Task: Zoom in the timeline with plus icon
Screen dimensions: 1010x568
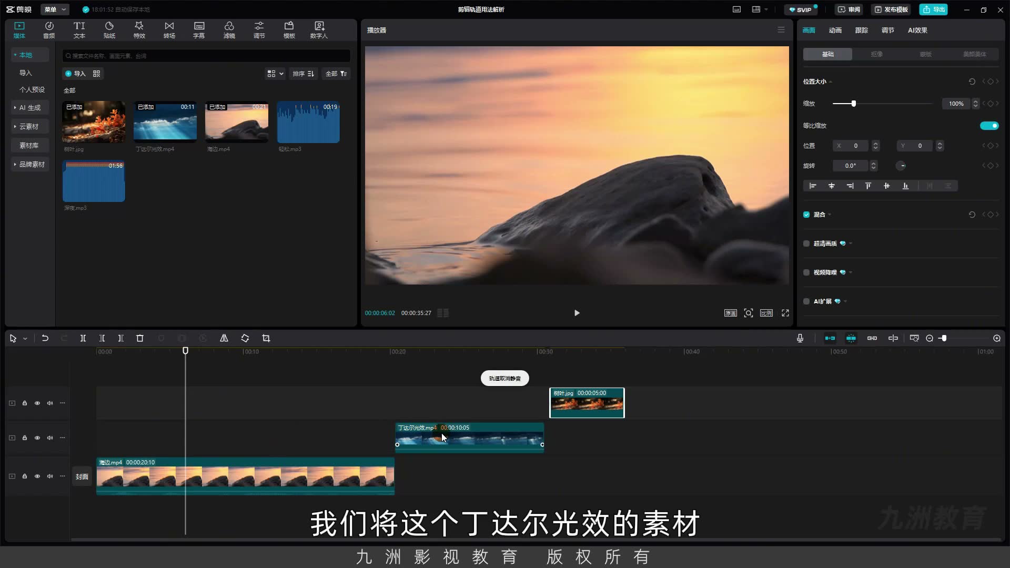Action: (x=997, y=338)
